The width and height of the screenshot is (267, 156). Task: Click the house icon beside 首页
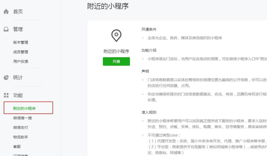point(6,12)
